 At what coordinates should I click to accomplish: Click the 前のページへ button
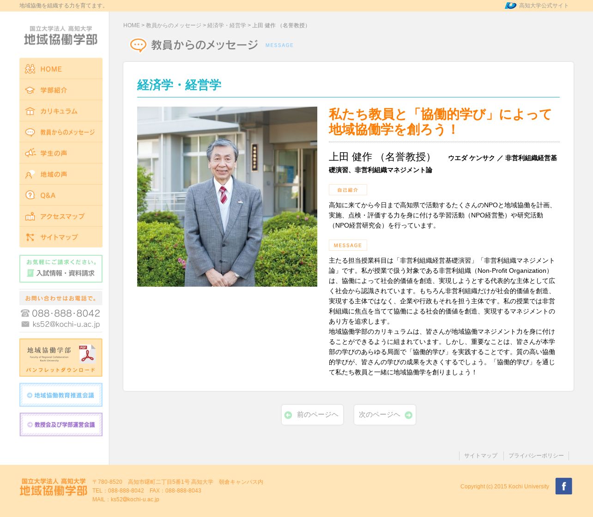[x=312, y=415]
